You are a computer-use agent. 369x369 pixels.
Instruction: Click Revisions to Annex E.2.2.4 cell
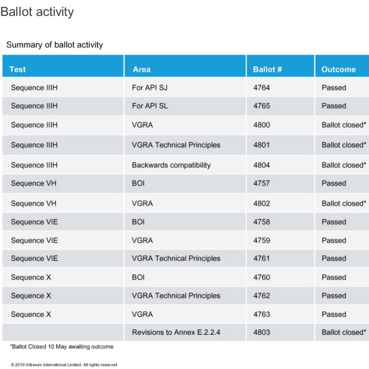185,332
